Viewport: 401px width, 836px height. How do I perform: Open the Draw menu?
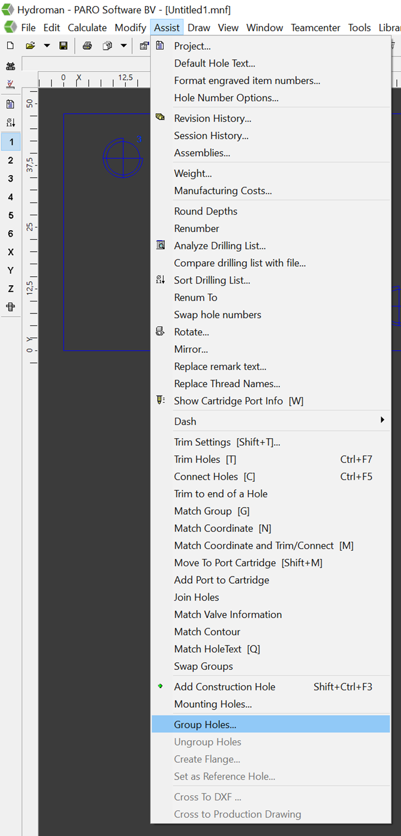(199, 28)
